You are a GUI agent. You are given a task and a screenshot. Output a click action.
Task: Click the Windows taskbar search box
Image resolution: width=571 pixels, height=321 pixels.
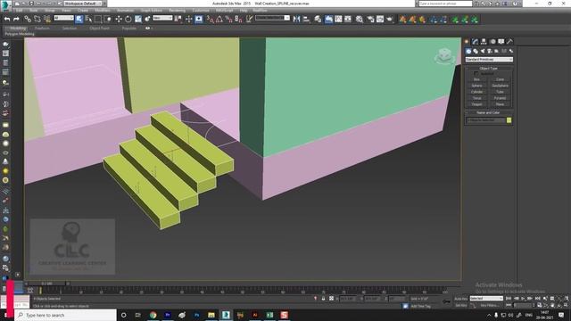[x=65, y=315]
